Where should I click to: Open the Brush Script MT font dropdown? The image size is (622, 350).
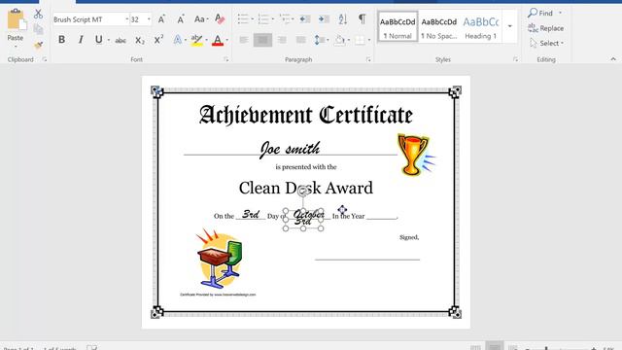pos(127,19)
